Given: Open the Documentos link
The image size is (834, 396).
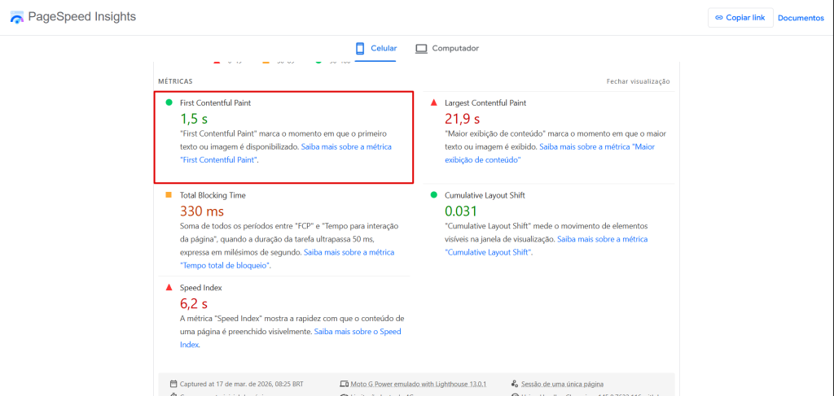Looking at the screenshot, I should point(801,18).
